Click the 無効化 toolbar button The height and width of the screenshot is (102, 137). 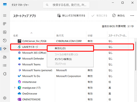coord(118,16)
